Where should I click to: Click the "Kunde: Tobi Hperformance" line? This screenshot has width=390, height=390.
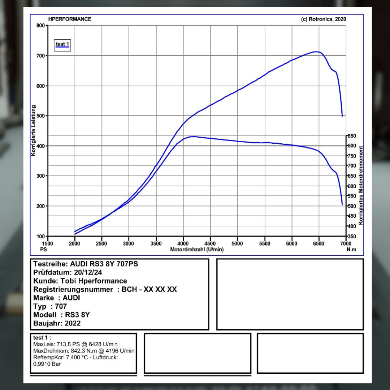(x=80, y=281)
